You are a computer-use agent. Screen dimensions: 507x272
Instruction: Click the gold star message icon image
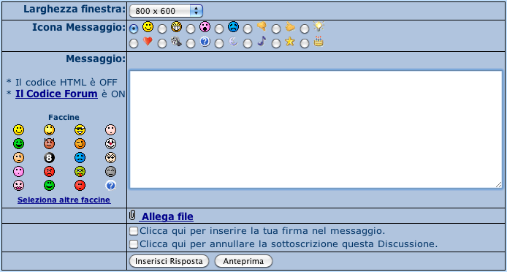click(290, 42)
